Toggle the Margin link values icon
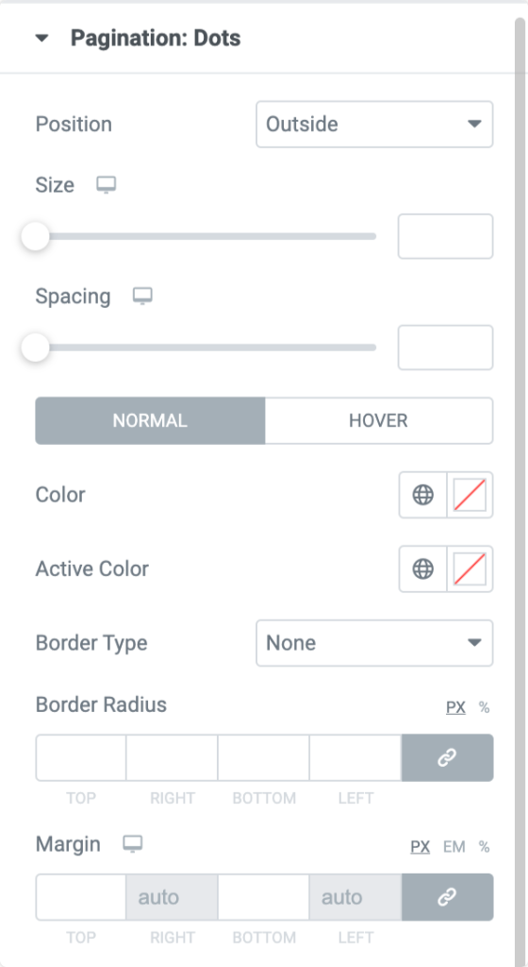Viewport: 528px width, 967px height. (447, 897)
